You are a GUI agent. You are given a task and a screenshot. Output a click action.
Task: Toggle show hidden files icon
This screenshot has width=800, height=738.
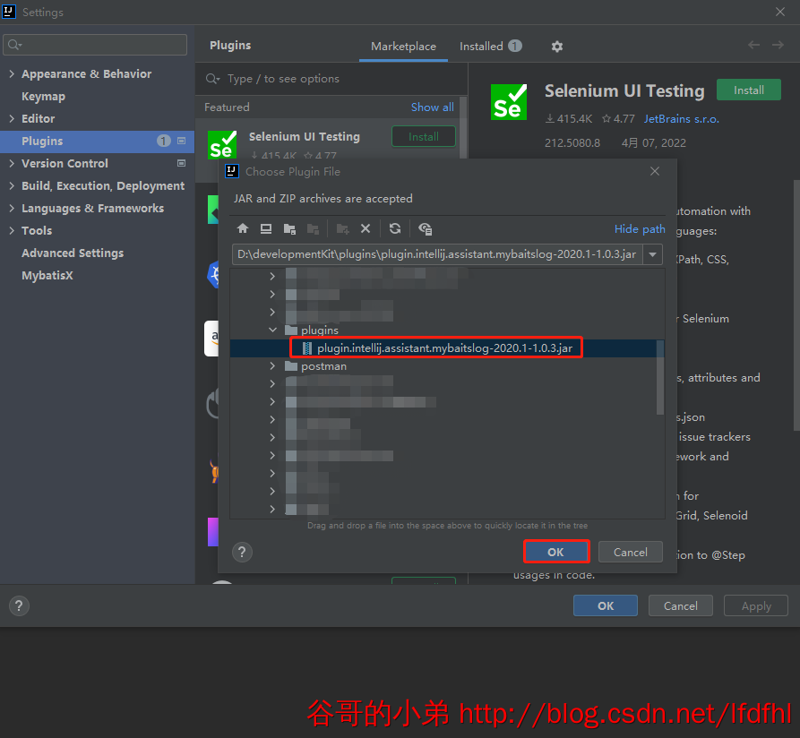[x=425, y=229]
